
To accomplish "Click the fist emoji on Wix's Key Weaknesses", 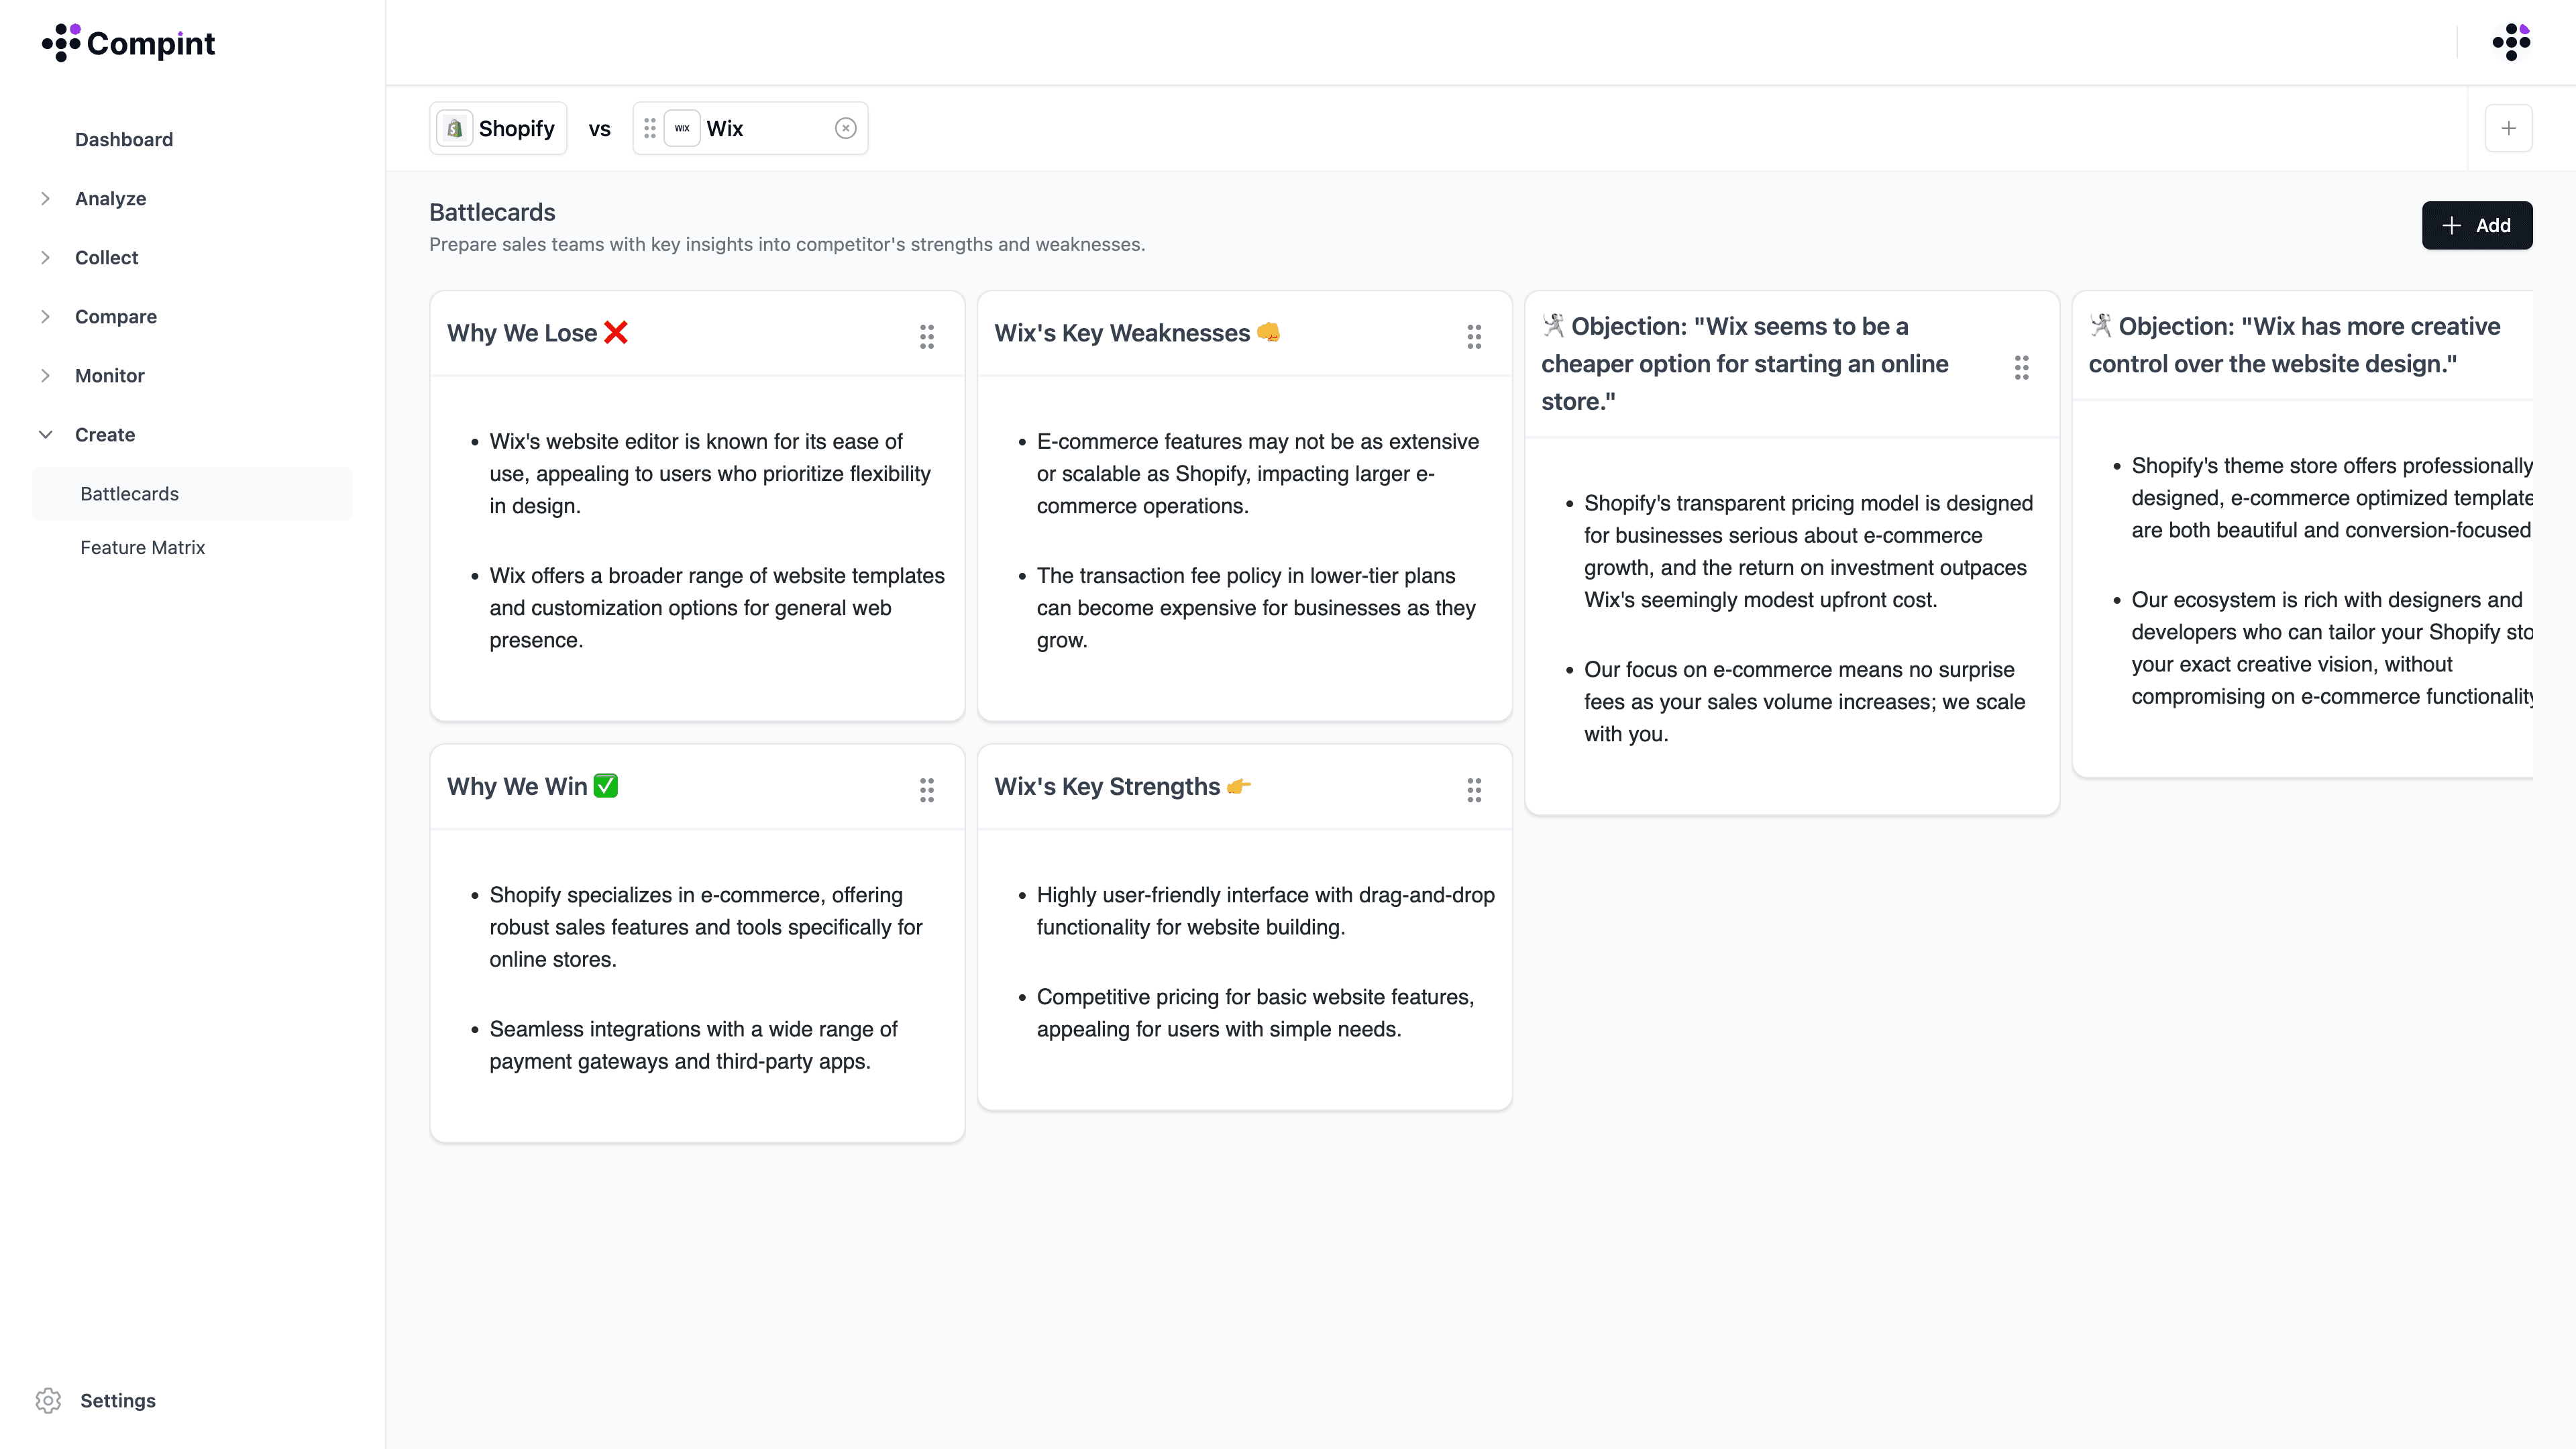I will coord(1269,332).
